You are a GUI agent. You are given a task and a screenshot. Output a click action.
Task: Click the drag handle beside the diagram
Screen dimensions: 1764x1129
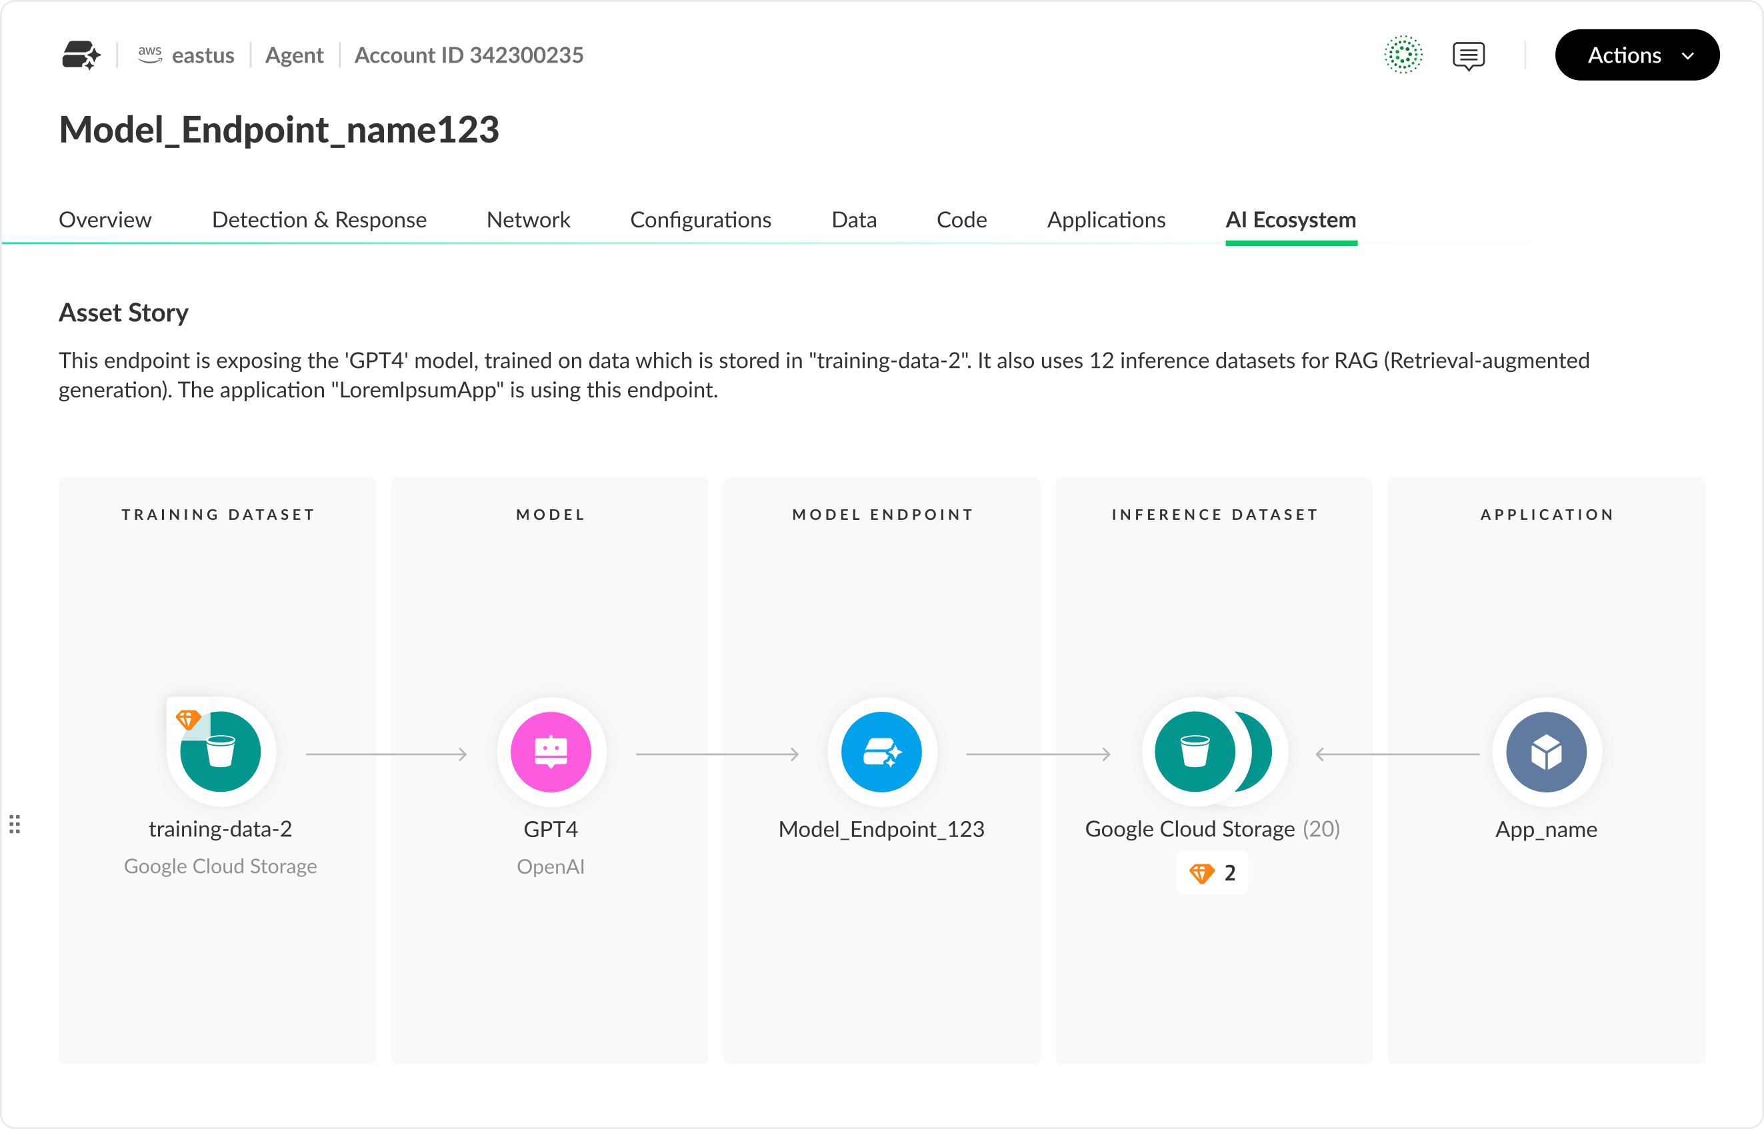pos(16,824)
